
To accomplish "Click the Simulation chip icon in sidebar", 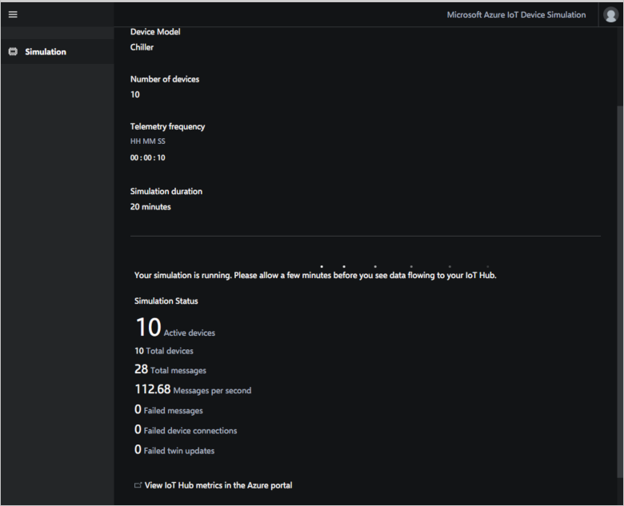I will [13, 52].
